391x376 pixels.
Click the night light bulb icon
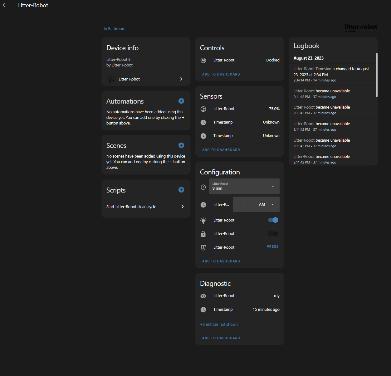(x=203, y=220)
